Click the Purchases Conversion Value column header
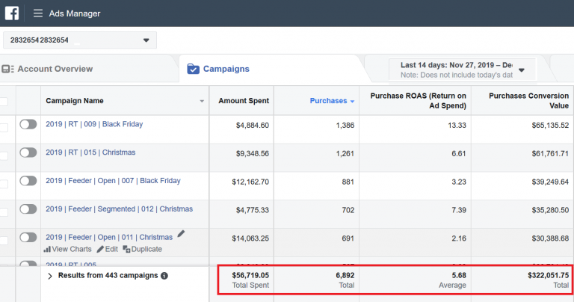This screenshot has height=302, width=574. (528, 101)
